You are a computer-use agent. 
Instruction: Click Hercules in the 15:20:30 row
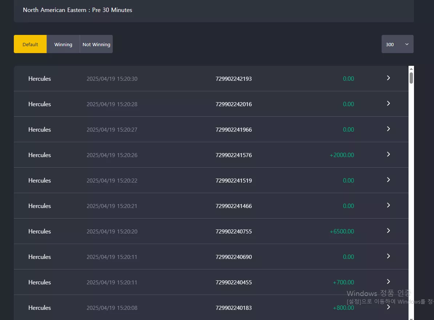point(40,79)
